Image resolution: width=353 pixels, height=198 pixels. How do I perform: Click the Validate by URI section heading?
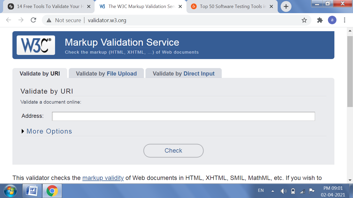point(47,91)
